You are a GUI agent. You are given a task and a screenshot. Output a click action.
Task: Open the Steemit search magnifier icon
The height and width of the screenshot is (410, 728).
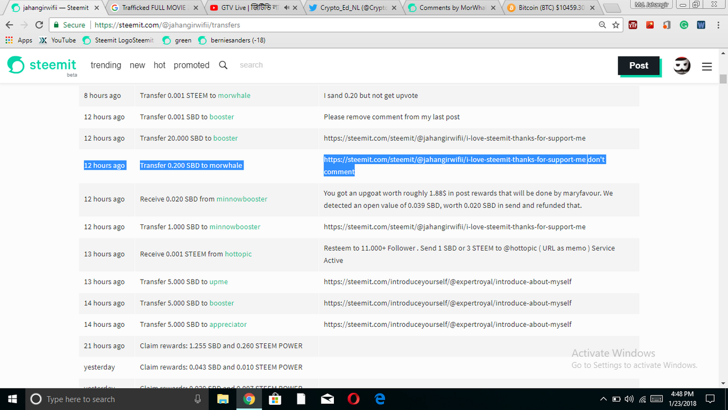(223, 65)
